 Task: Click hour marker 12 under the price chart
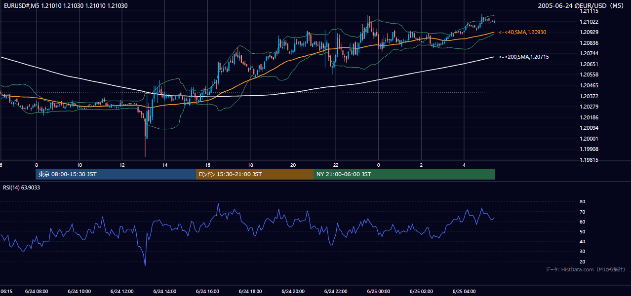(122, 165)
